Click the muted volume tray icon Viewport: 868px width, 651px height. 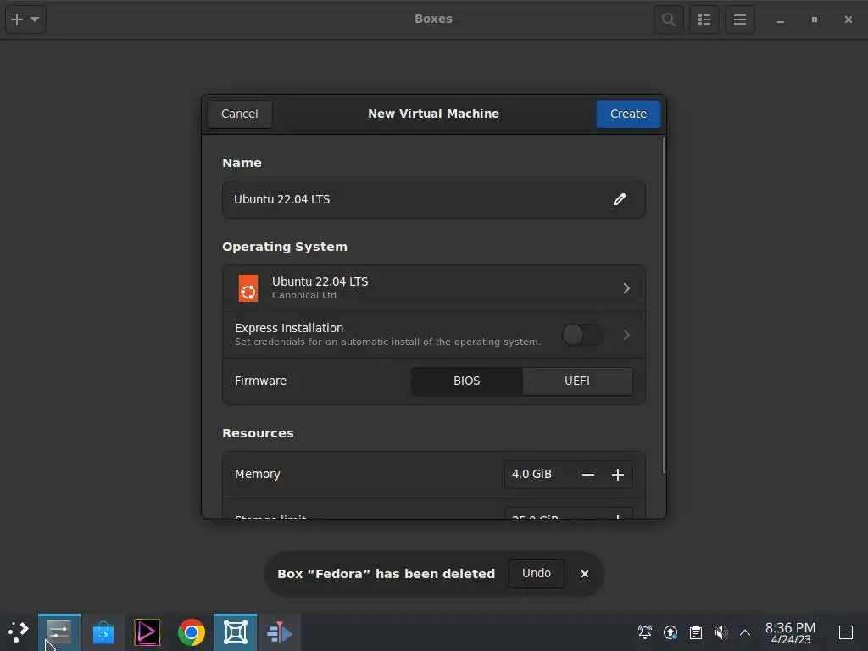coord(721,632)
